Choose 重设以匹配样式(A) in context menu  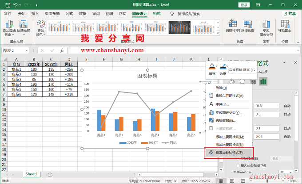click(229, 96)
